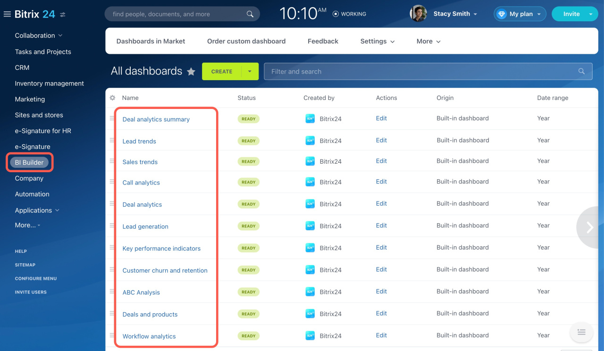Open the Create button dropdown arrow
The height and width of the screenshot is (351, 604).
pyautogui.click(x=250, y=71)
